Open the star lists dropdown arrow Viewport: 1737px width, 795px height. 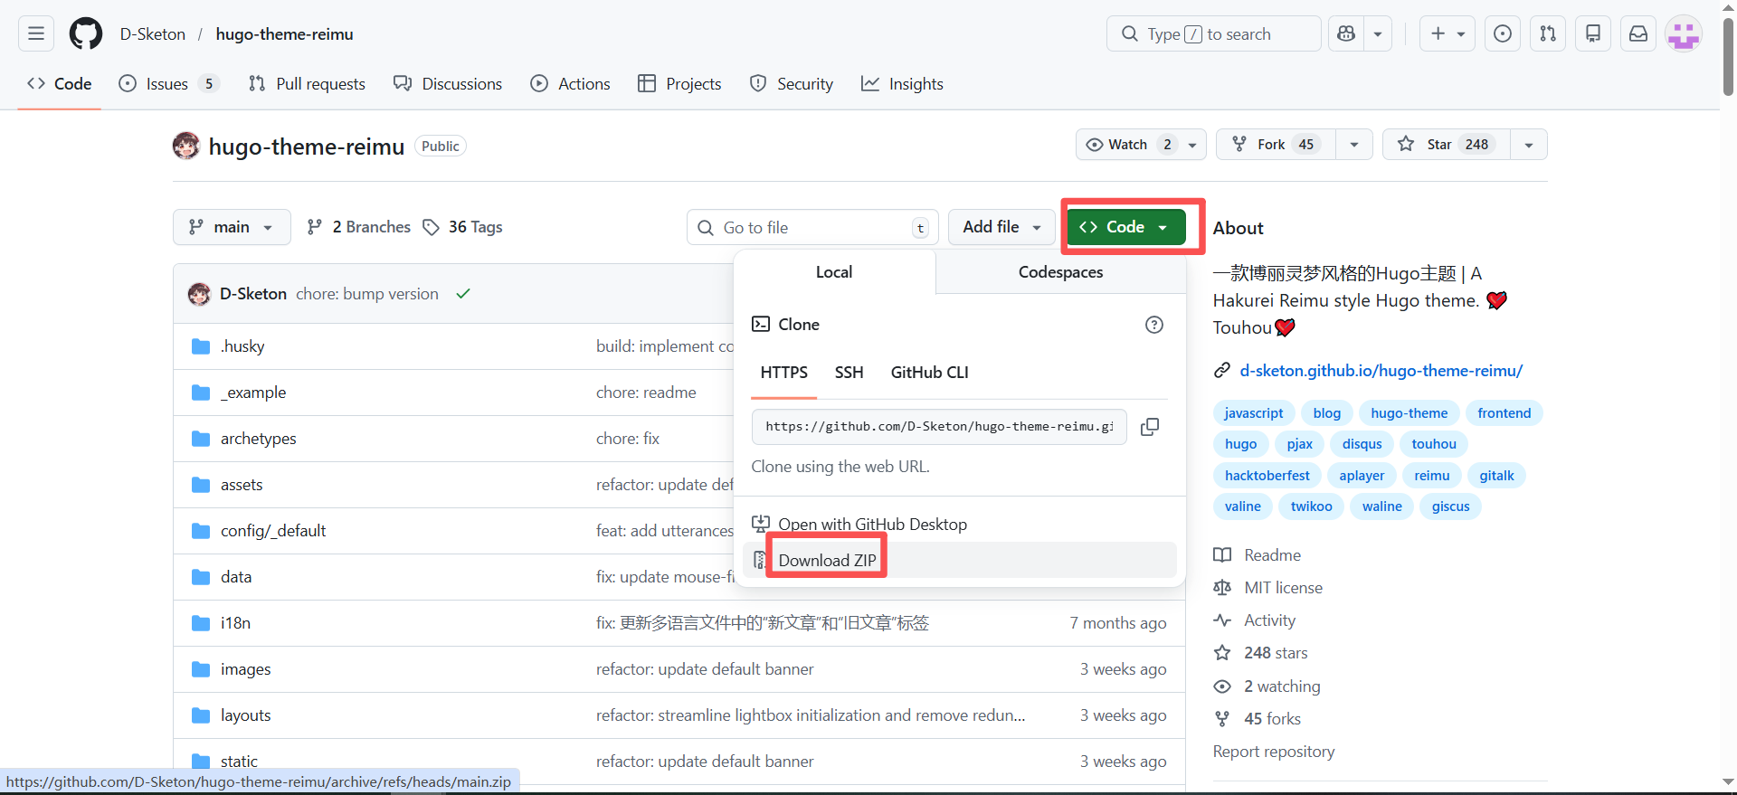coord(1529,145)
